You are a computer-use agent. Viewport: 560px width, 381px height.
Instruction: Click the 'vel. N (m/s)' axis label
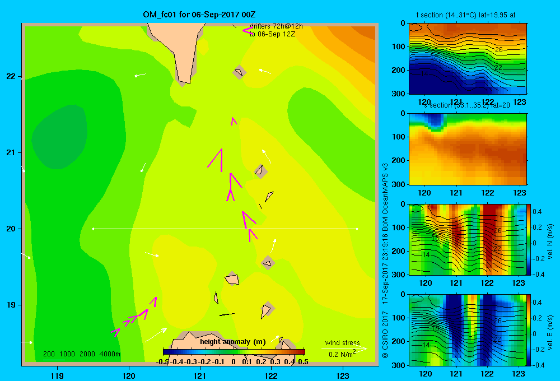[x=550, y=241]
